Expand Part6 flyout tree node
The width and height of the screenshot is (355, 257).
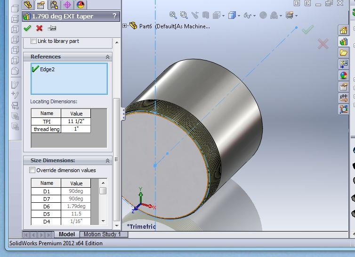124,26
